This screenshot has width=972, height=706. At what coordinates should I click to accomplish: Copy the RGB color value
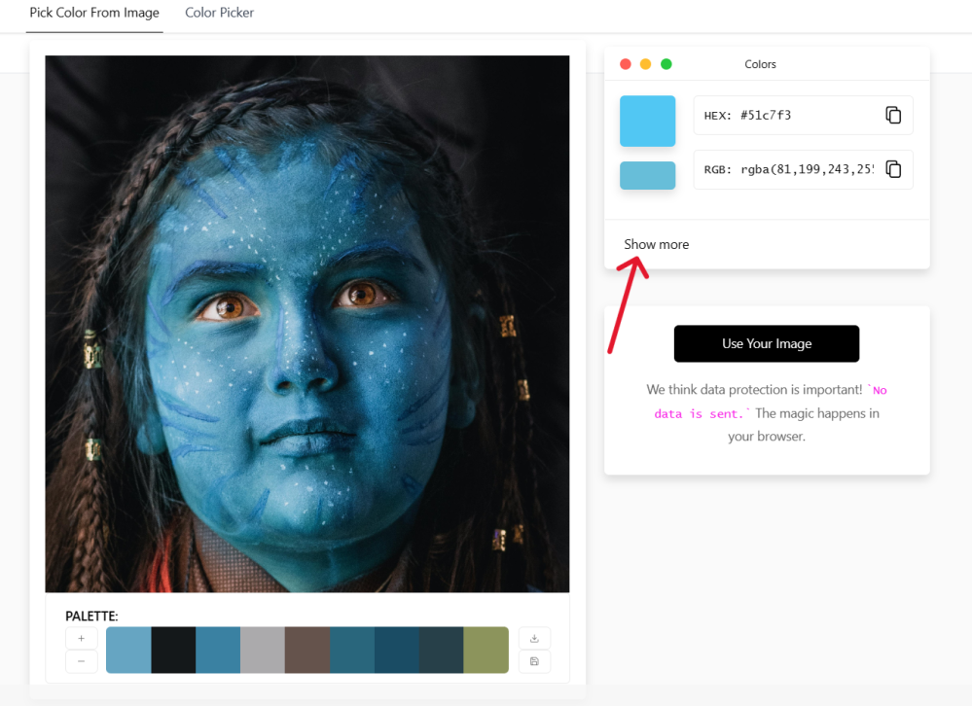[x=892, y=169]
